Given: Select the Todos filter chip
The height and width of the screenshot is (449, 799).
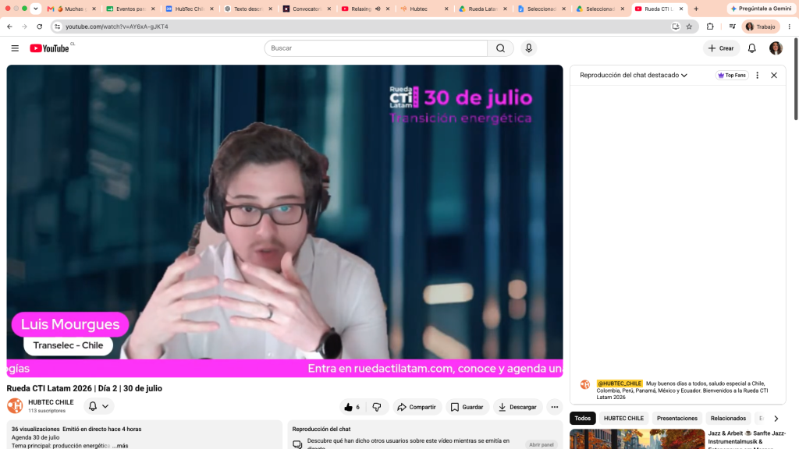Looking at the screenshot, I should (582, 419).
